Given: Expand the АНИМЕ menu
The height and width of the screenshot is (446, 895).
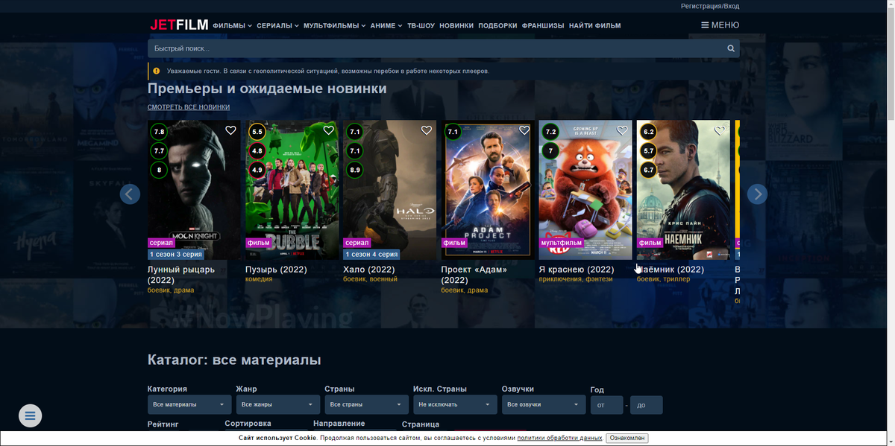Looking at the screenshot, I should [x=386, y=25].
